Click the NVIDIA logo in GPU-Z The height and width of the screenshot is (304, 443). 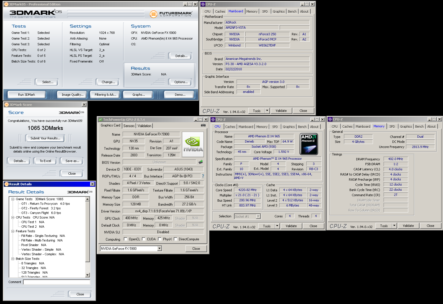click(x=193, y=144)
